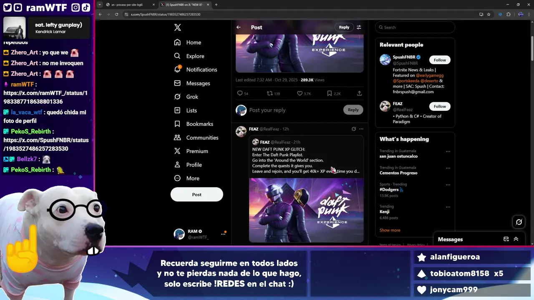Open @earlygamegg mention link
Screen dimensions: 534x300
(x=430, y=75)
